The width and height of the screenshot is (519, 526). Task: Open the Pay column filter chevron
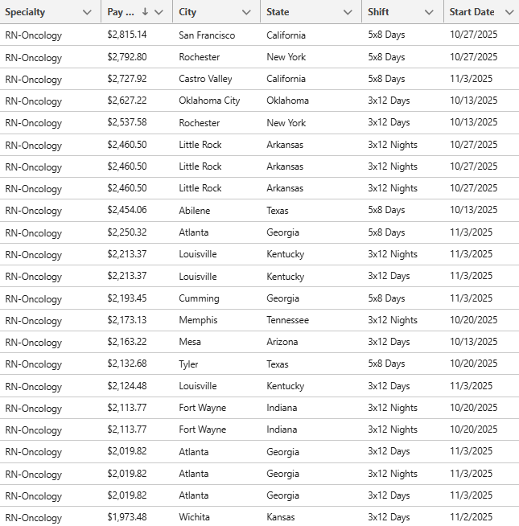click(x=159, y=12)
